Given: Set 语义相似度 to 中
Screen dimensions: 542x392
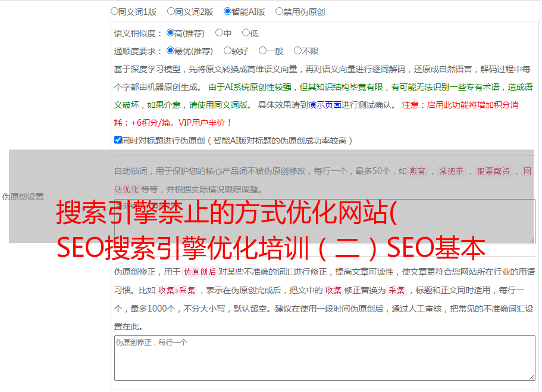Looking at the screenshot, I should pos(219,33).
